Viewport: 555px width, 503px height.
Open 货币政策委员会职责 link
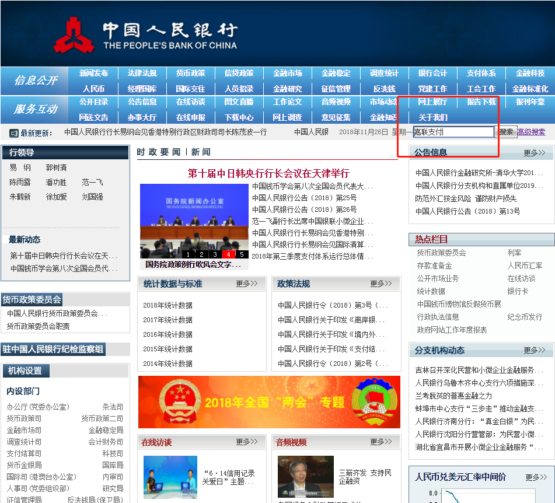tap(39, 326)
